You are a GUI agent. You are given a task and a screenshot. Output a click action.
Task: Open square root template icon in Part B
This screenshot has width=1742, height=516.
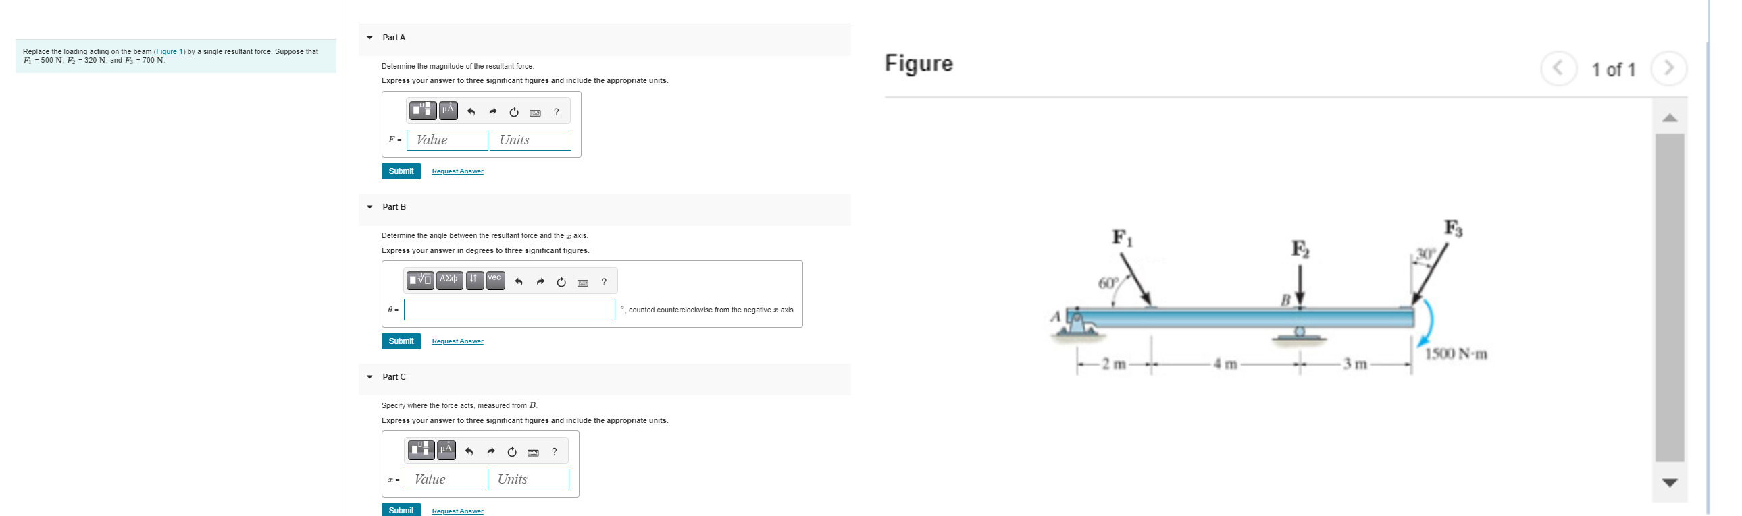click(x=421, y=280)
